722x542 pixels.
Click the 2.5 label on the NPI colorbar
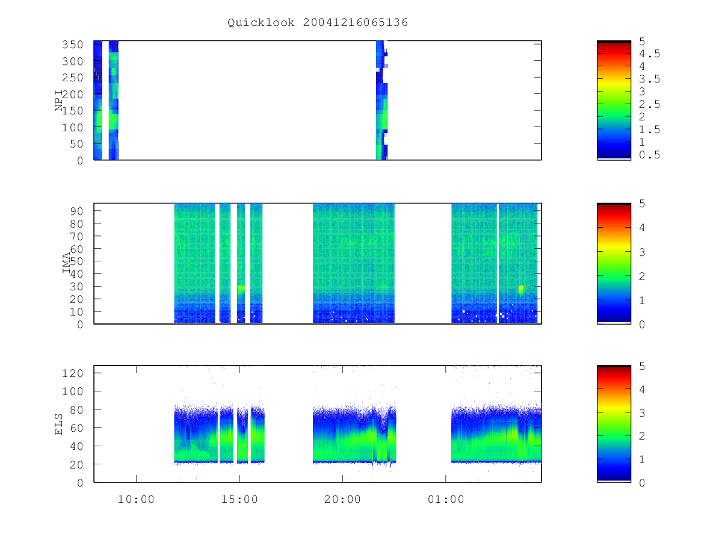[650, 104]
